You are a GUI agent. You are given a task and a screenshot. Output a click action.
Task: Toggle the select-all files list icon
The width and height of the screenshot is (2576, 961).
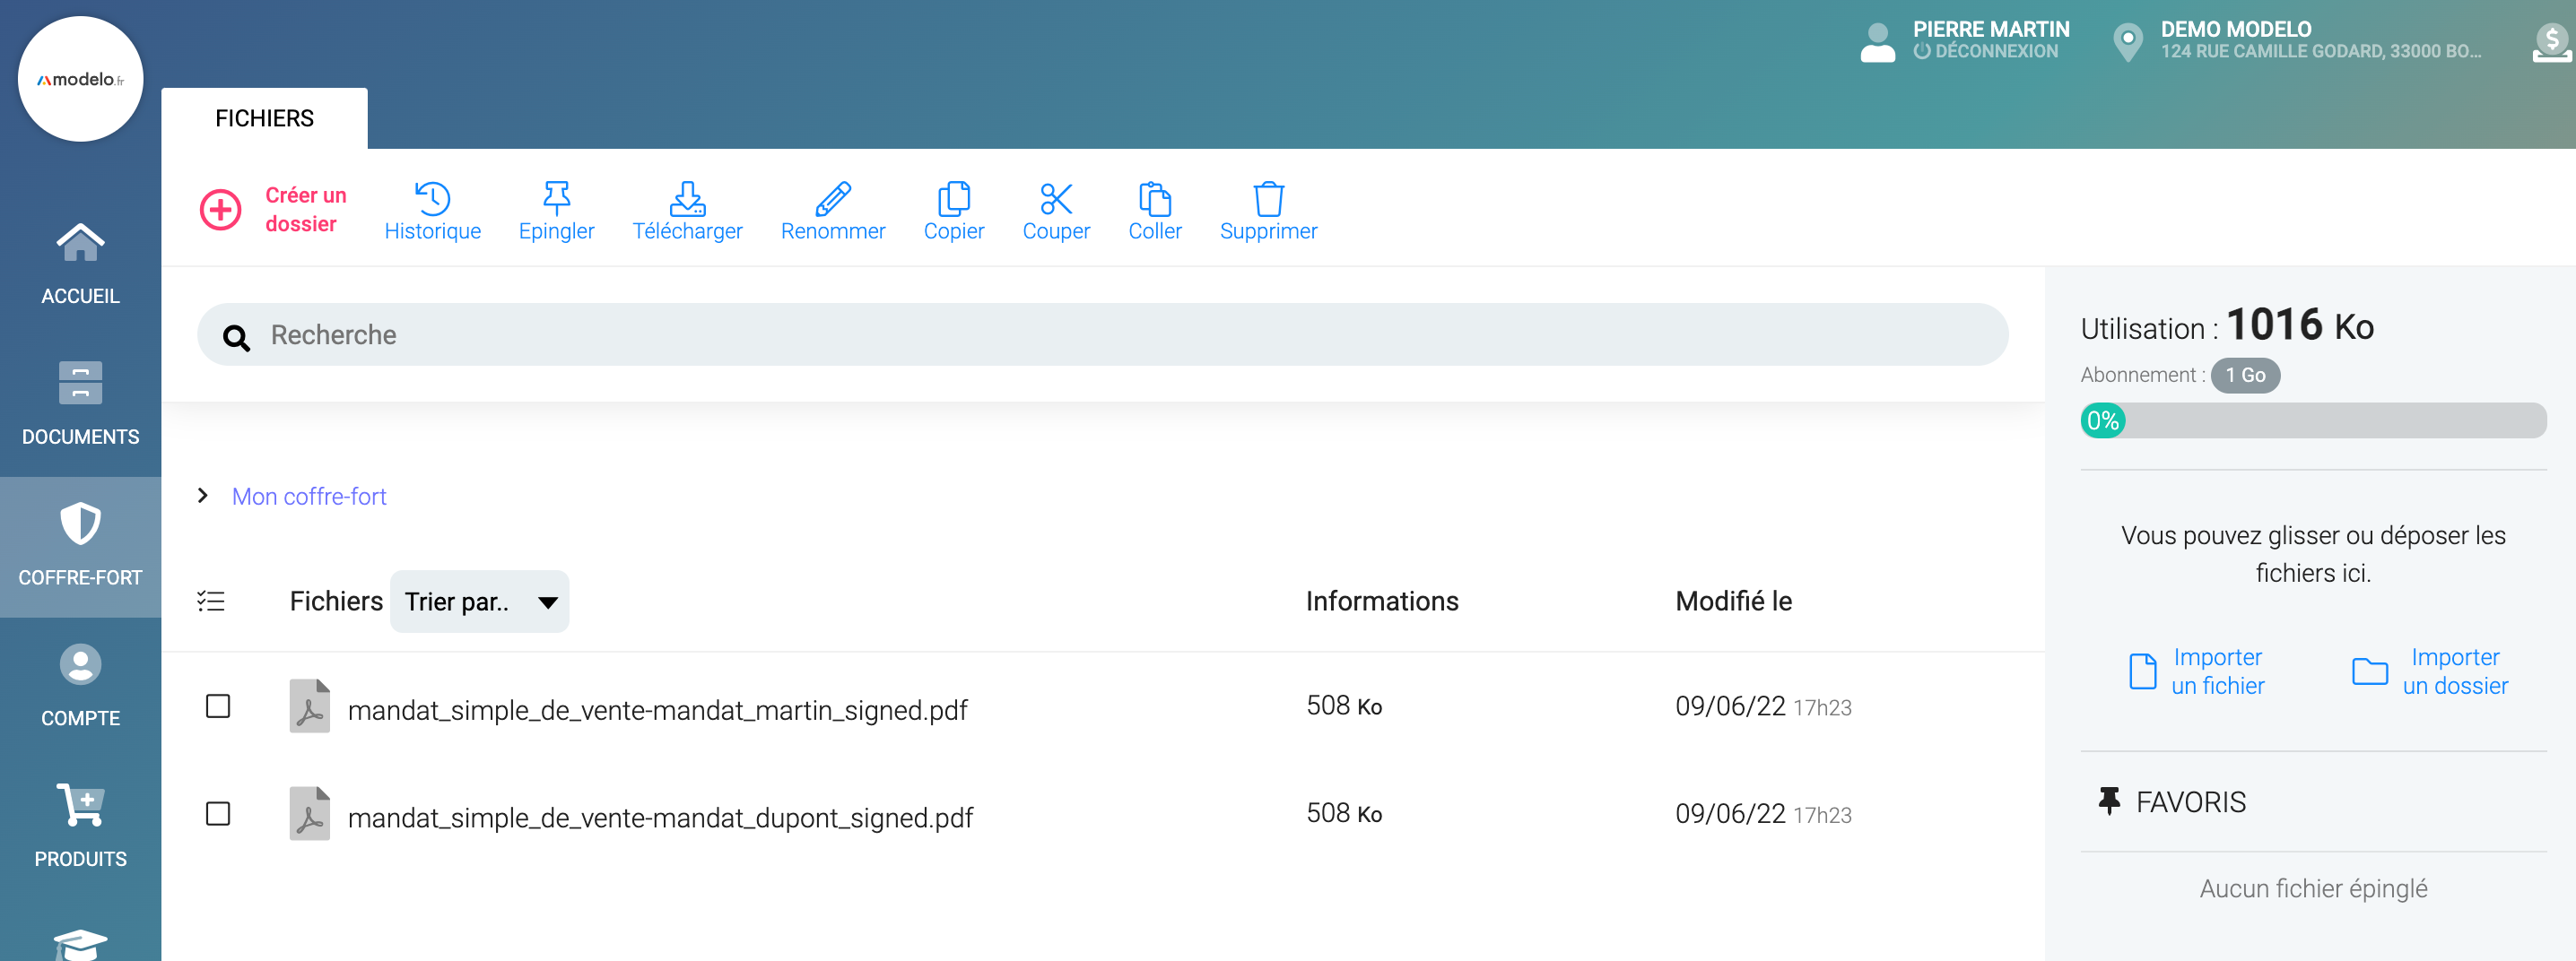[x=211, y=602]
